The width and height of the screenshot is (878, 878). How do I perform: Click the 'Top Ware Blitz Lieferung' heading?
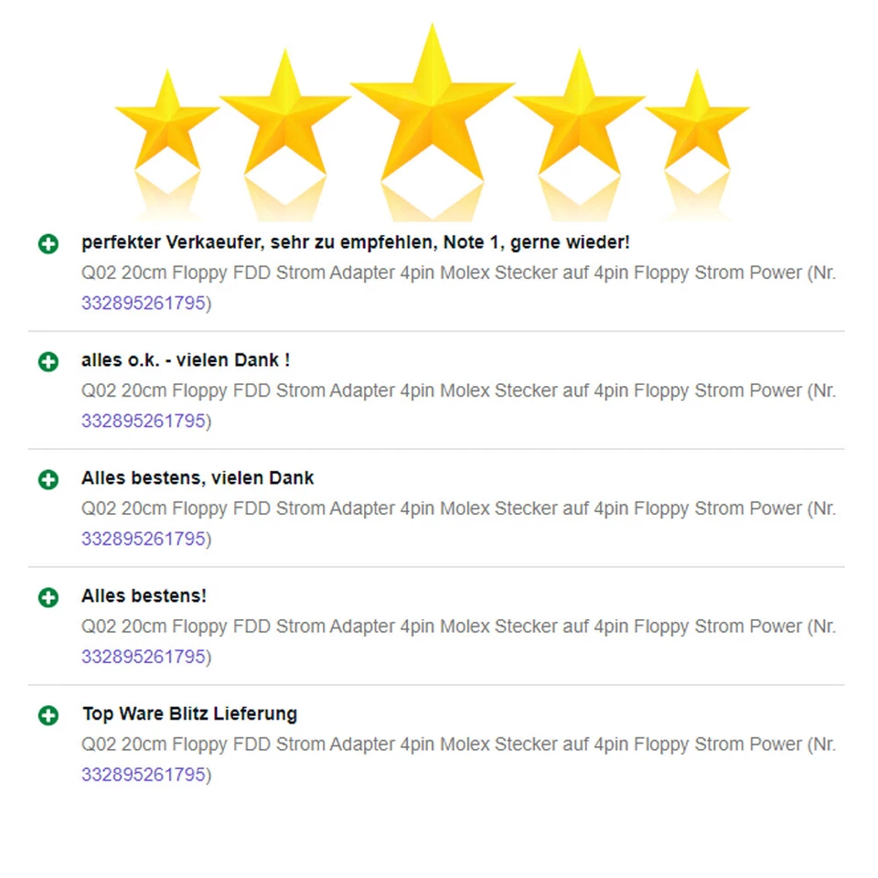(190, 714)
